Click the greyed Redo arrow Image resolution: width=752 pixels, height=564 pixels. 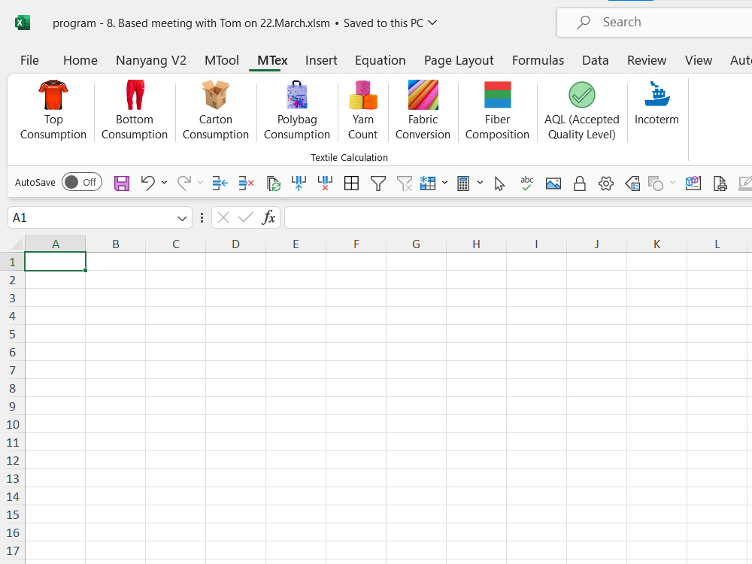pos(184,183)
